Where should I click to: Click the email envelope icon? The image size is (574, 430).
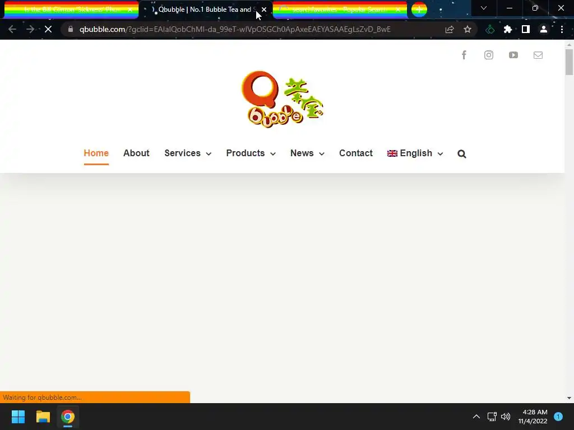coord(538,55)
